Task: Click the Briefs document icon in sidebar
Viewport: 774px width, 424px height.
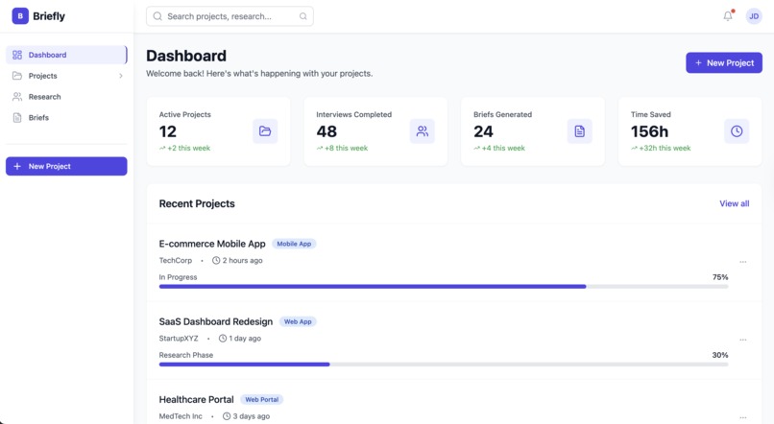Action: [17, 117]
